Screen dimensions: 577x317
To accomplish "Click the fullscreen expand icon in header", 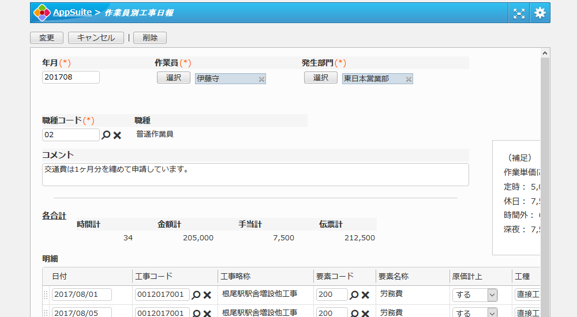I will point(519,13).
